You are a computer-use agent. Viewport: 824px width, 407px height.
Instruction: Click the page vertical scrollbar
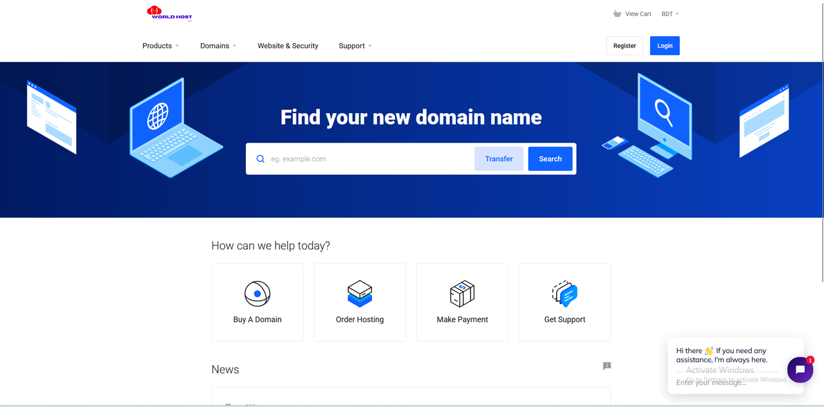pos(821,141)
